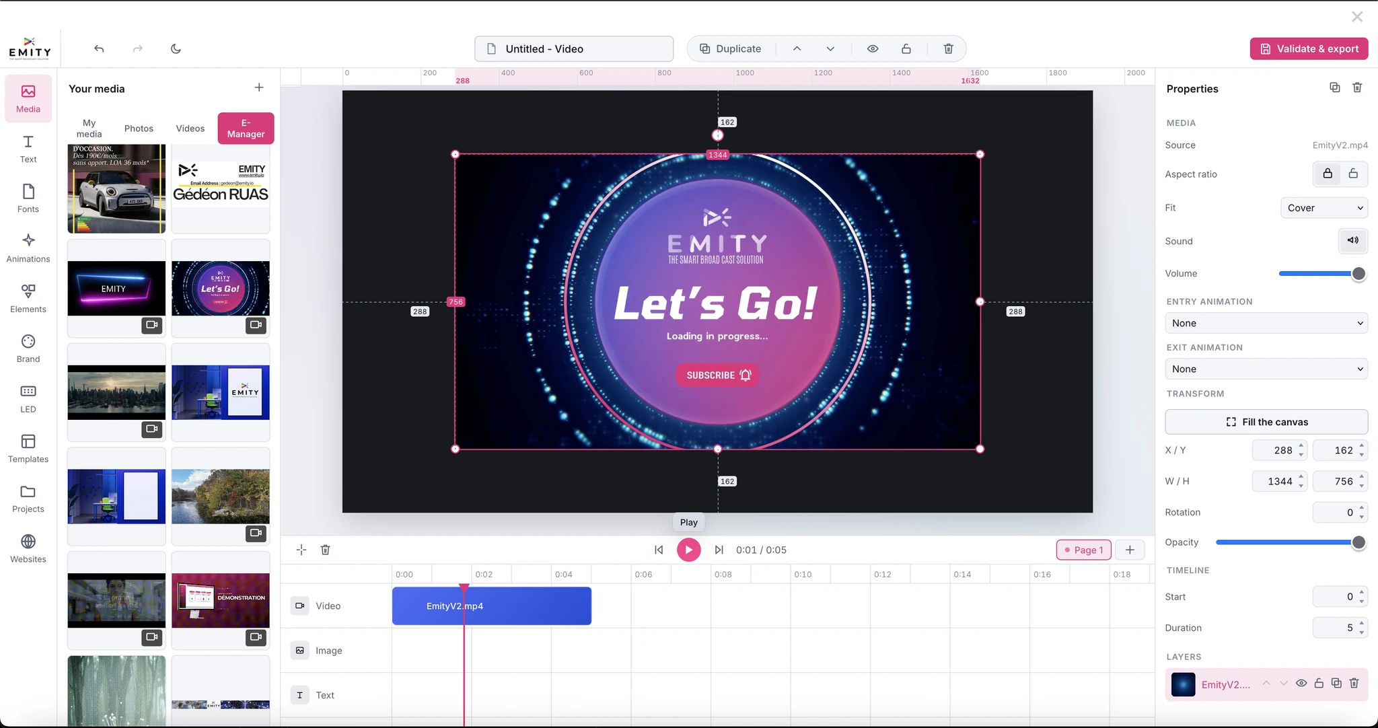The width and height of the screenshot is (1378, 728).
Task: Delete clip with timeline trash icon
Action: (325, 550)
